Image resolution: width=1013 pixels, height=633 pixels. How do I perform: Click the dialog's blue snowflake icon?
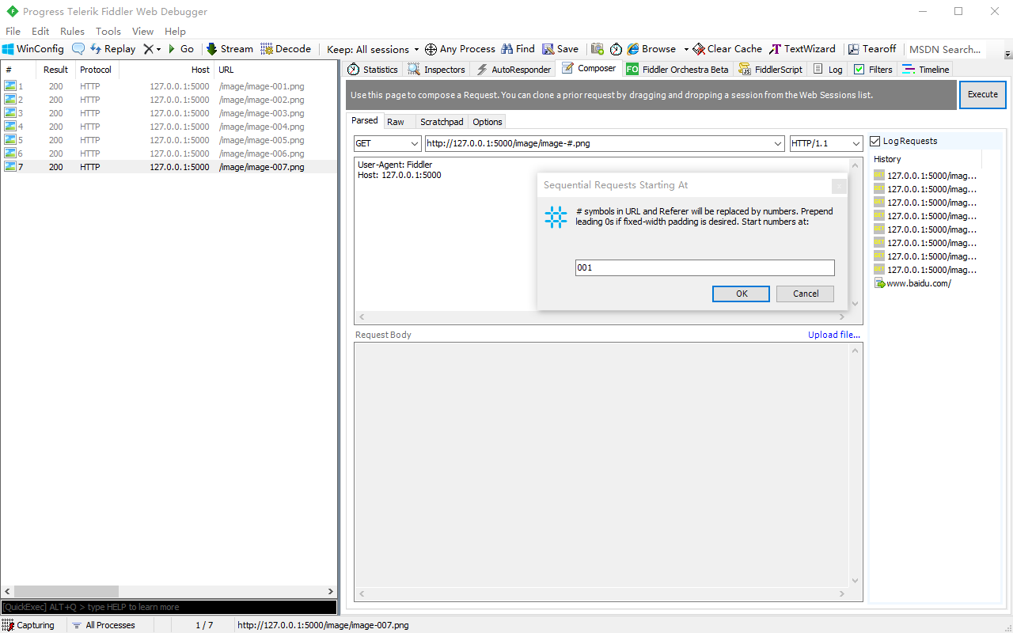556,218
